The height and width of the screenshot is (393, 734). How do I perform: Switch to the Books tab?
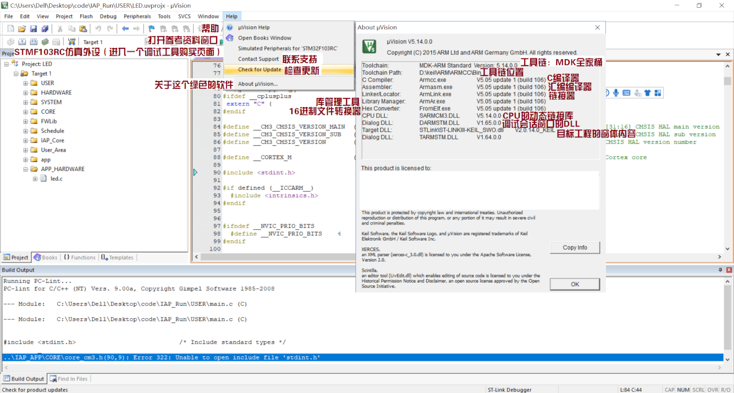pos(45,257)
